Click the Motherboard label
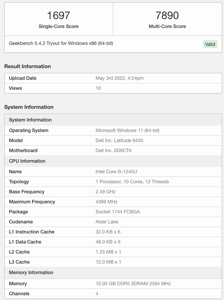This screenshot has width=224, height=300. click(x=23, y=151)
